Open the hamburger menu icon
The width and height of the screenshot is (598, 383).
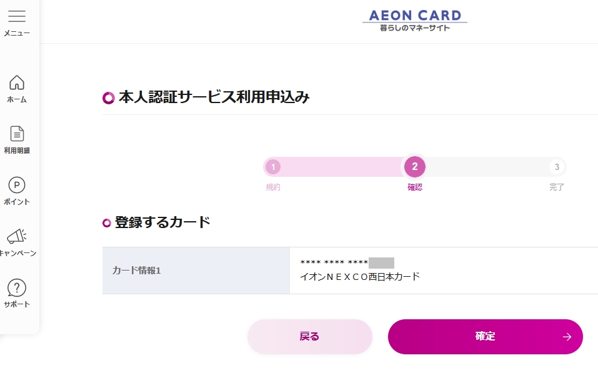click(x=17, y=16)
